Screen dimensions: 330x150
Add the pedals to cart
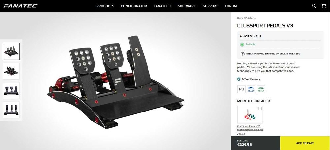[x=305, y=143]
